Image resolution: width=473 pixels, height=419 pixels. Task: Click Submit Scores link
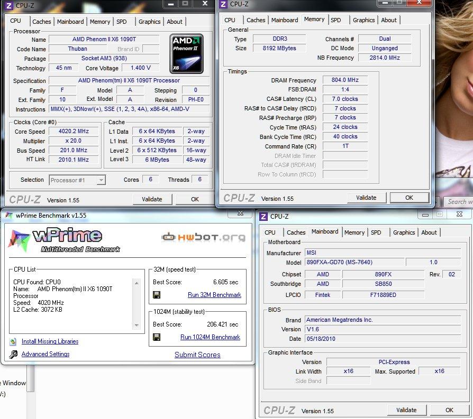(x=197, y=355)
